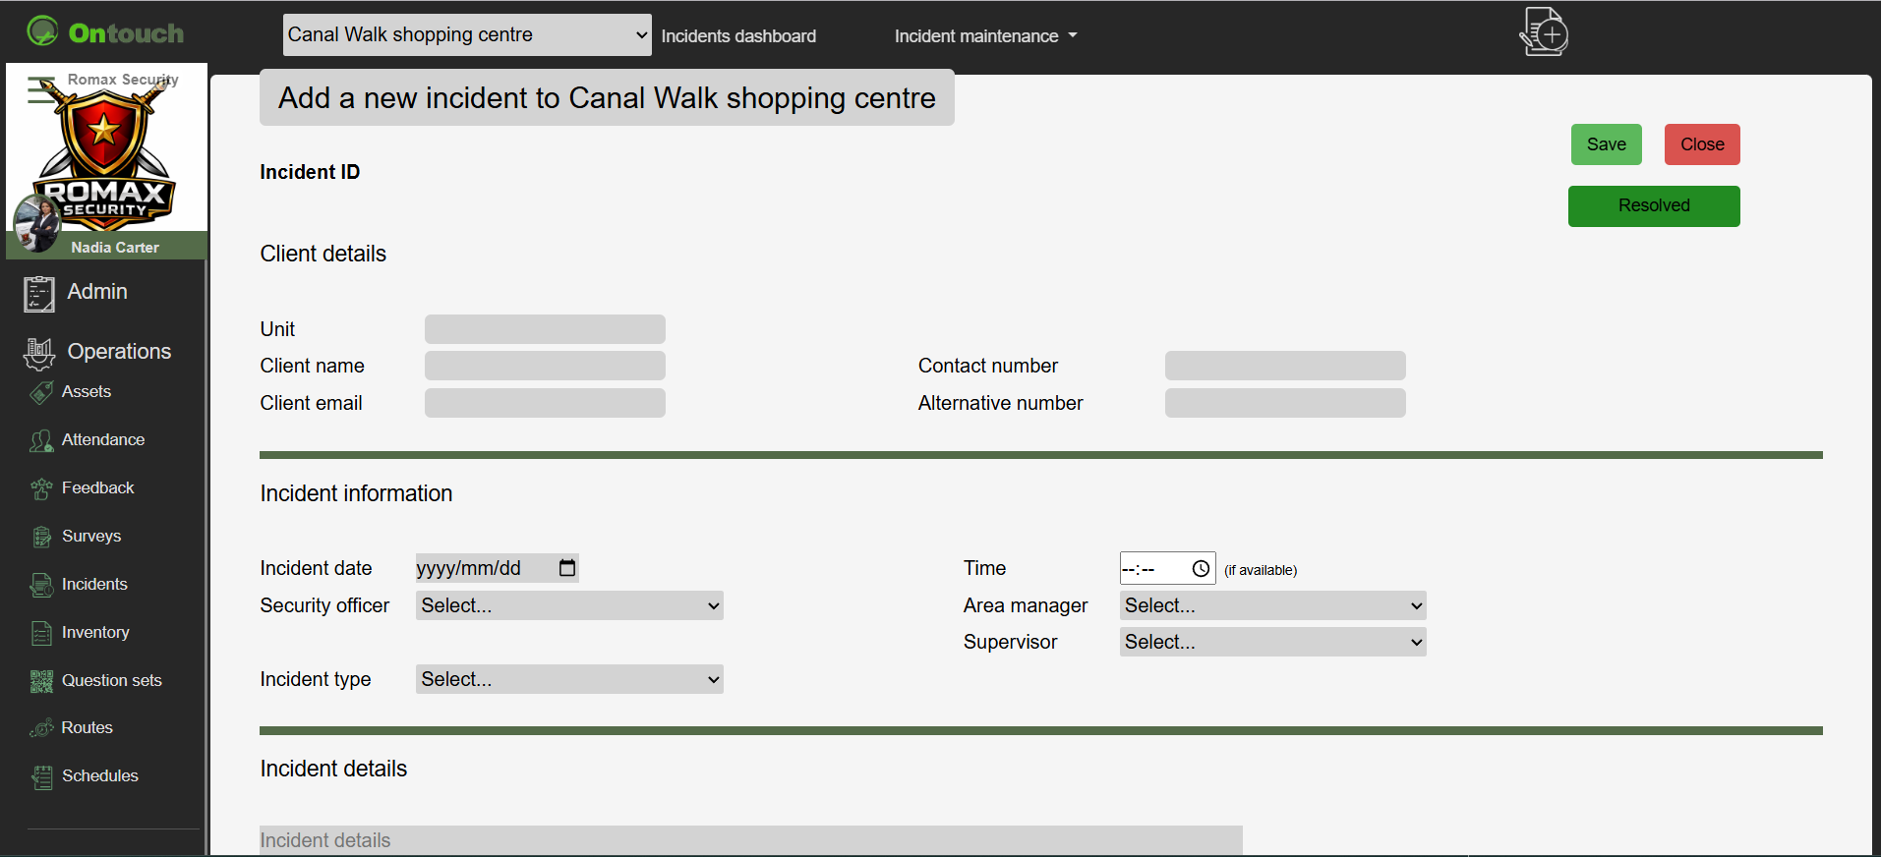
Task: Go to Incidents dashboard
Action: 738,36
